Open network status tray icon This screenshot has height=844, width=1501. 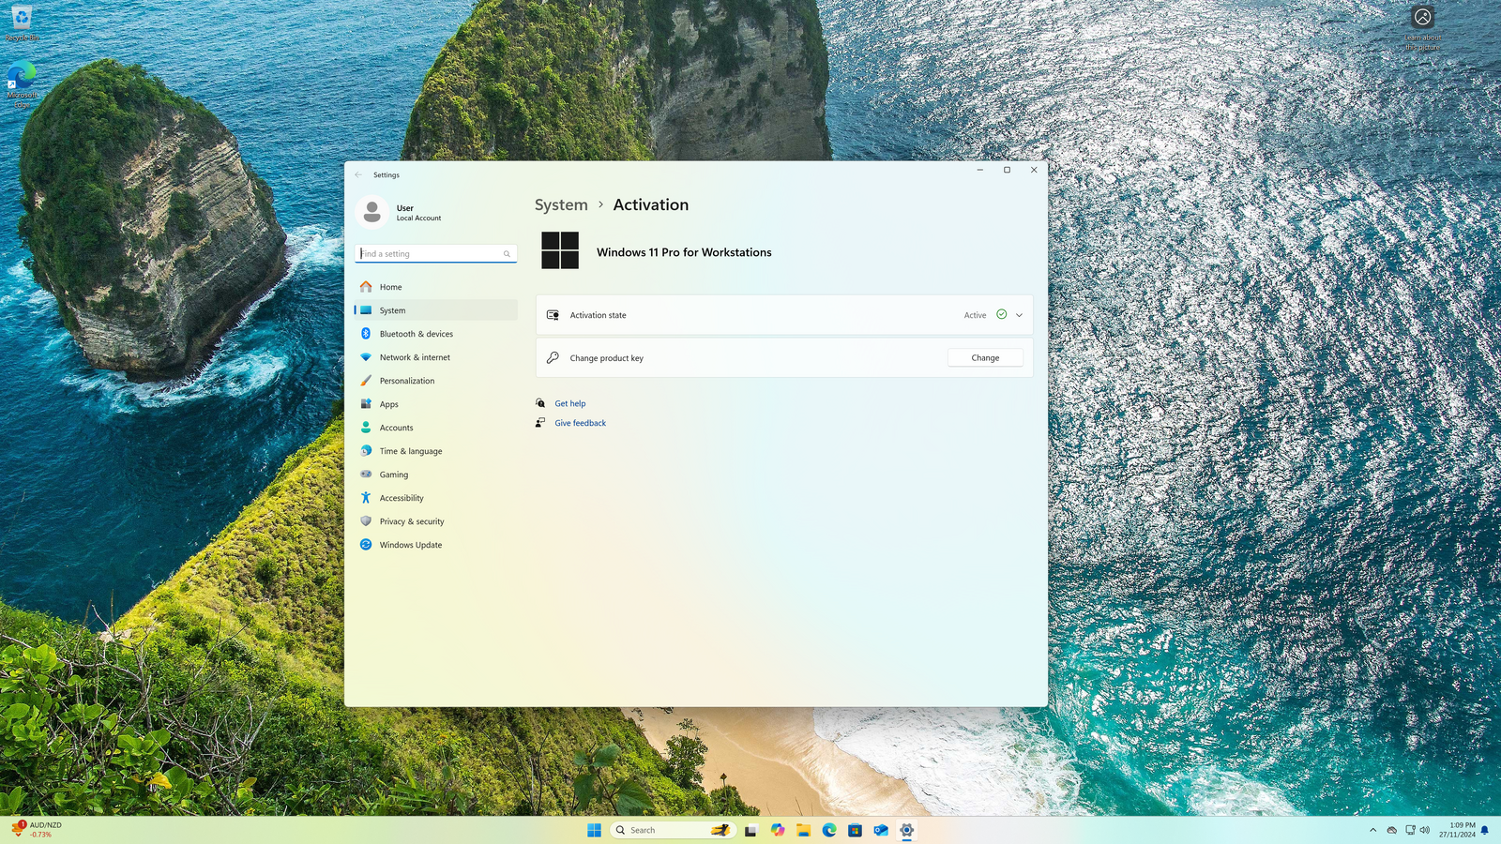1410,830
